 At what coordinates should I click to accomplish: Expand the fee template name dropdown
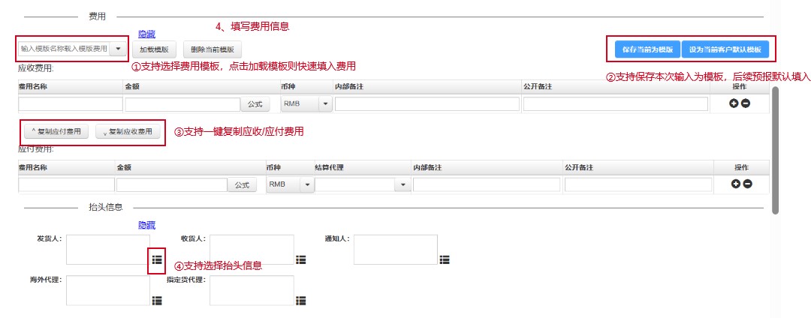[x=119, y=49]
